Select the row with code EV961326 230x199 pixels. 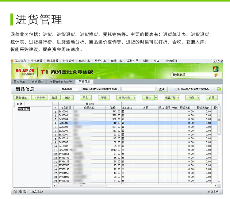(x=135, y=181)
